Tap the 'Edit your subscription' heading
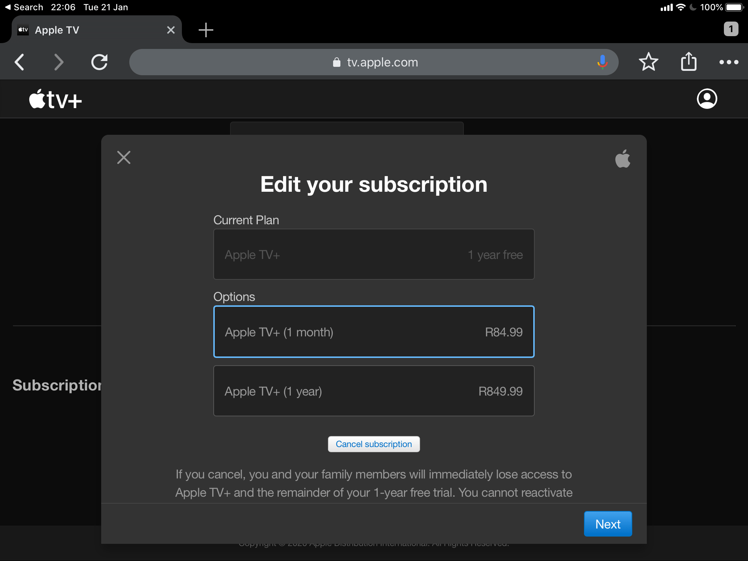 pos(374,184)
